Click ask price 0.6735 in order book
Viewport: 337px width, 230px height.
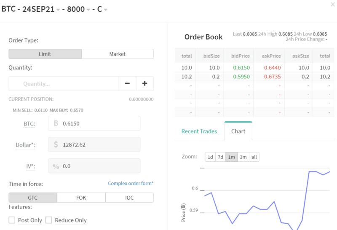[x=272, y=77]
